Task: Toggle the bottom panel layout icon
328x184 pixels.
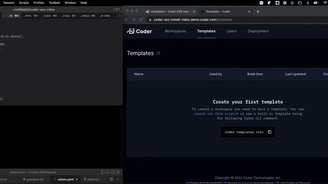Action: [x=108, y=172]
